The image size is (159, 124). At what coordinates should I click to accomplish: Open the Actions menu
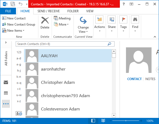click(x=100, y=24)
